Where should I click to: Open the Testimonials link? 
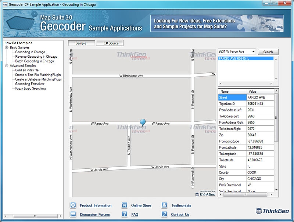point(181,205)
